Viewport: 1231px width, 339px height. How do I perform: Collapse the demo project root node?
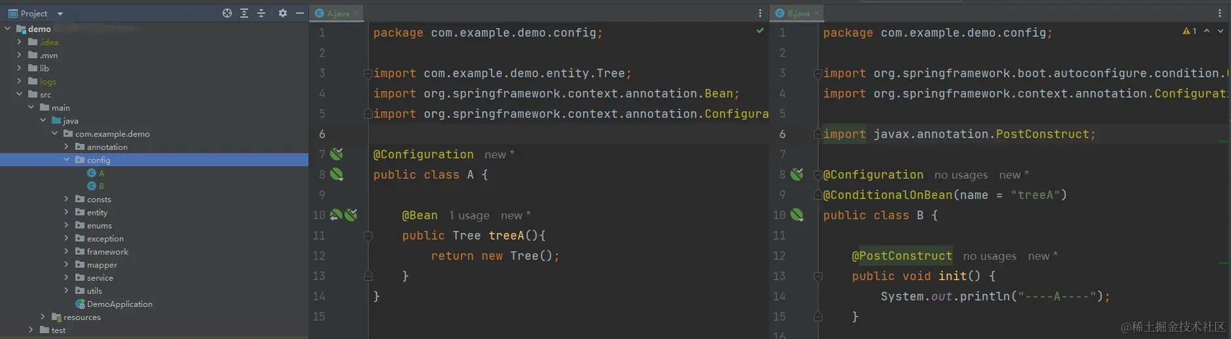(8, 29)
